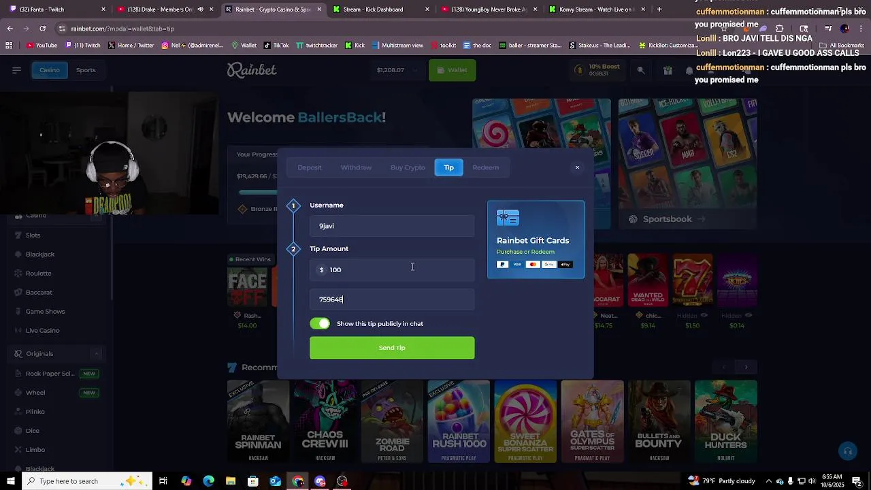Open Task View on the taskbar

tap(163, 481)
